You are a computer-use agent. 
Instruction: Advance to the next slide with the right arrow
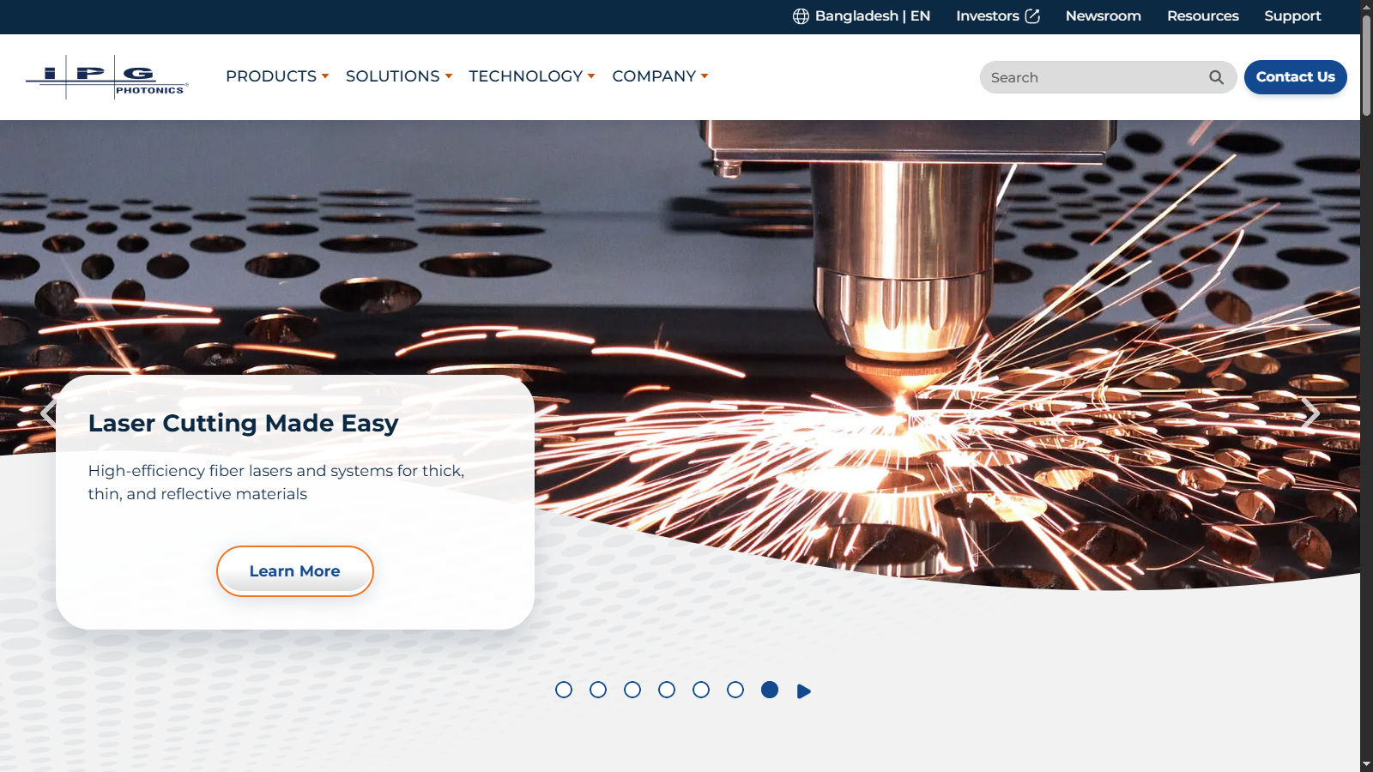coord(1309,413)
